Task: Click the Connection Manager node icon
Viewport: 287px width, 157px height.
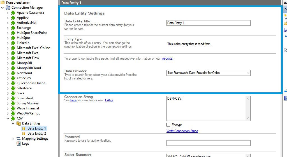Action: coord(8,8)
